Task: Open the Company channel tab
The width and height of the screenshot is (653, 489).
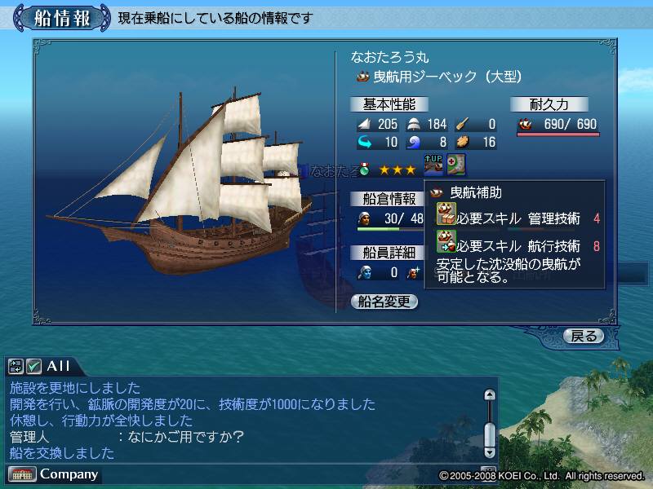Action: [x=54, y=474]
